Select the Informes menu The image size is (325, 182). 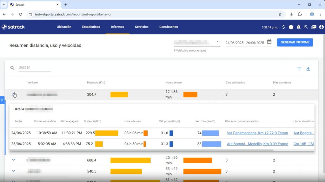tap(117, 27)
